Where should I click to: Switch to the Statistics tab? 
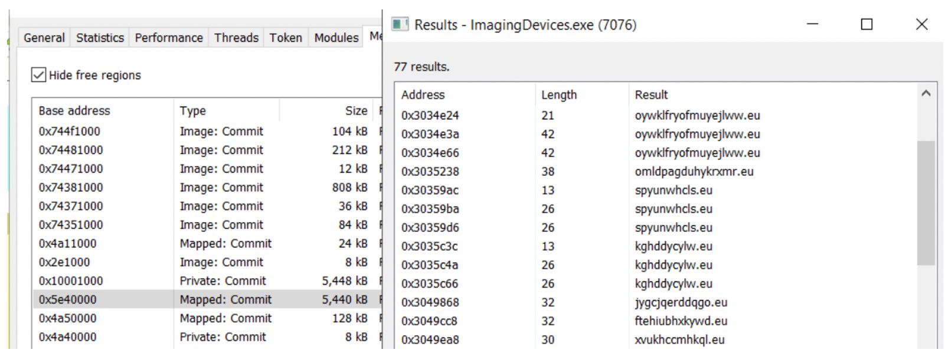pos(100,38)
